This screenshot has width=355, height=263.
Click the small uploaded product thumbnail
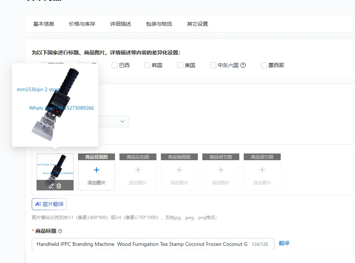(x=55, y=172)
